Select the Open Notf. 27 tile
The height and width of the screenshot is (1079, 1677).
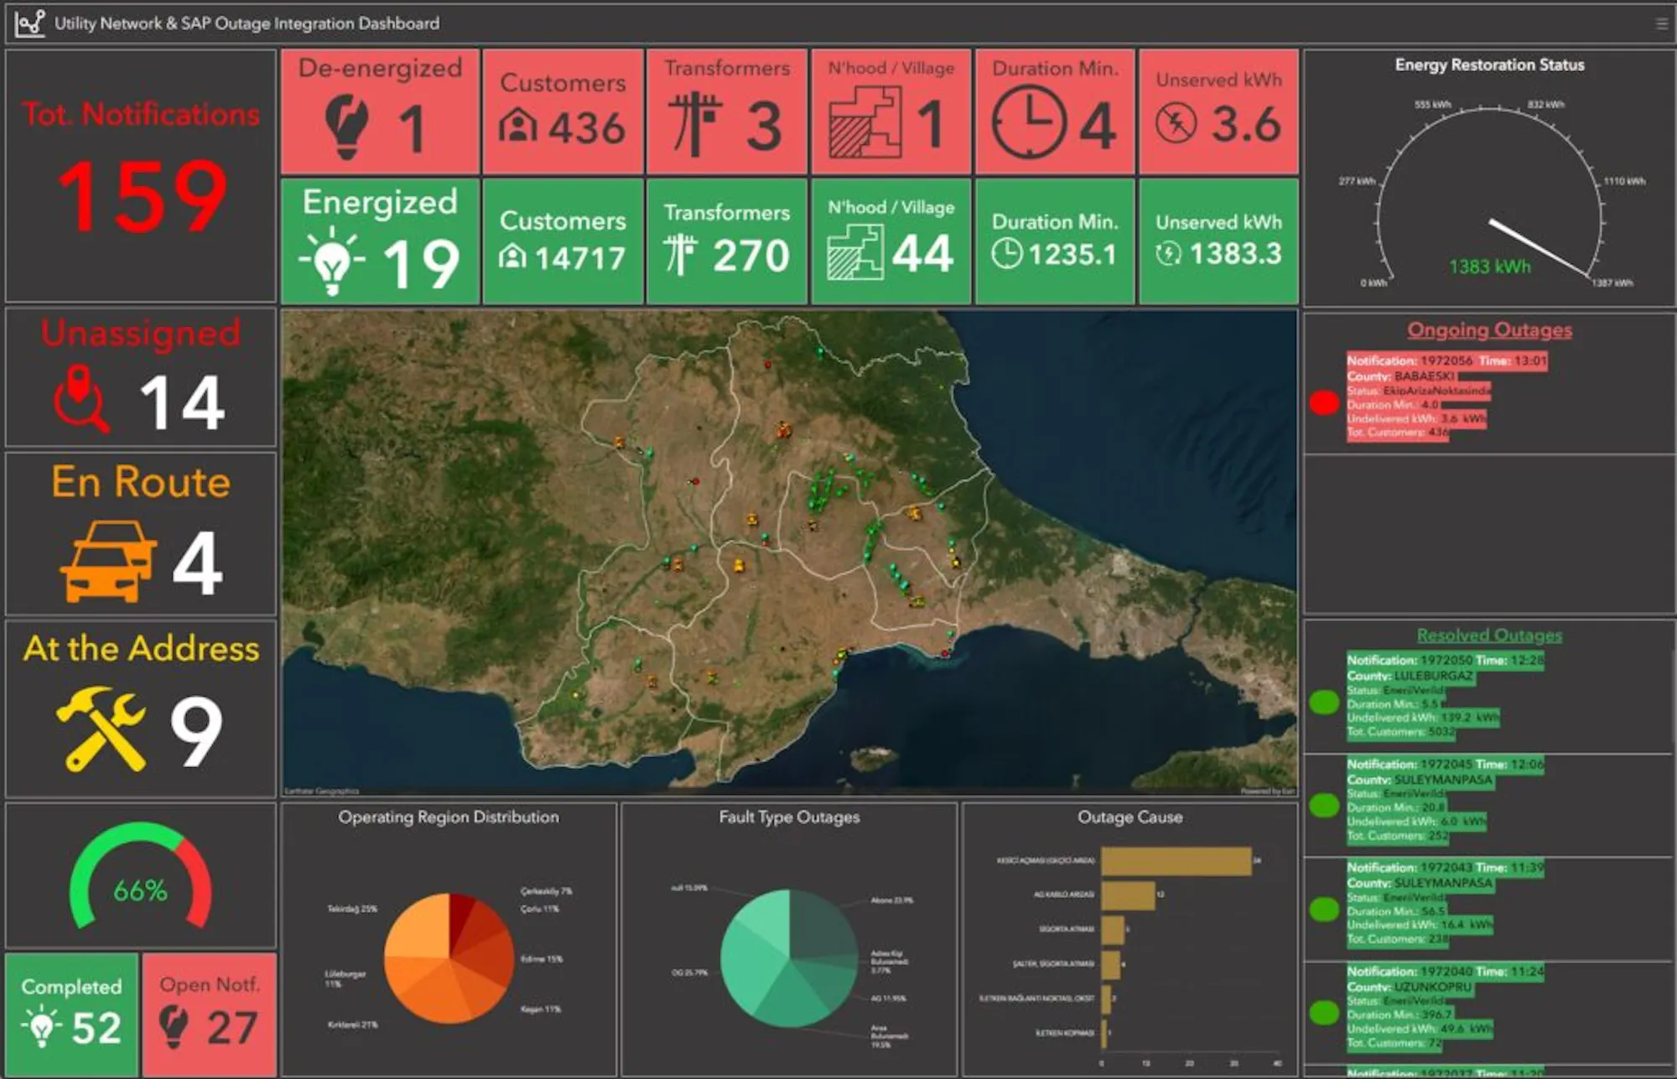209,1014
